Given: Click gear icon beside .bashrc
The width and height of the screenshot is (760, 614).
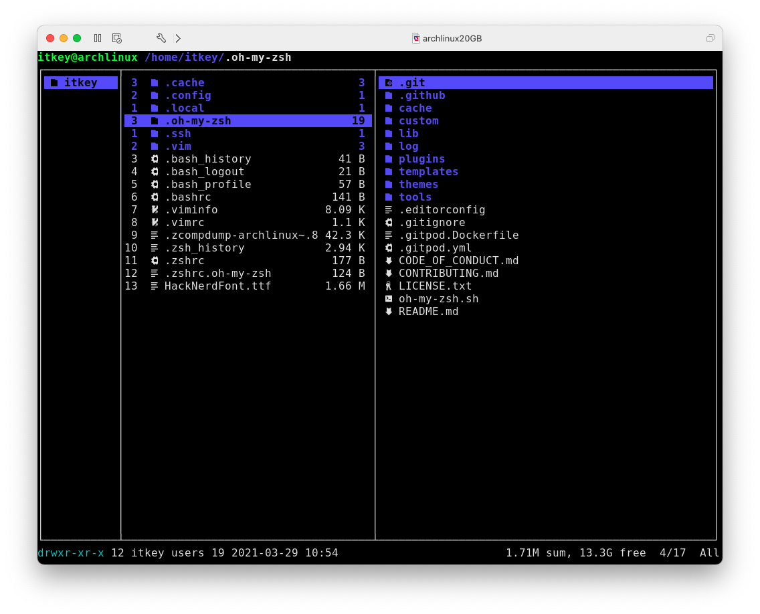Looking at the screenshot, I should [x=155, y=197].
